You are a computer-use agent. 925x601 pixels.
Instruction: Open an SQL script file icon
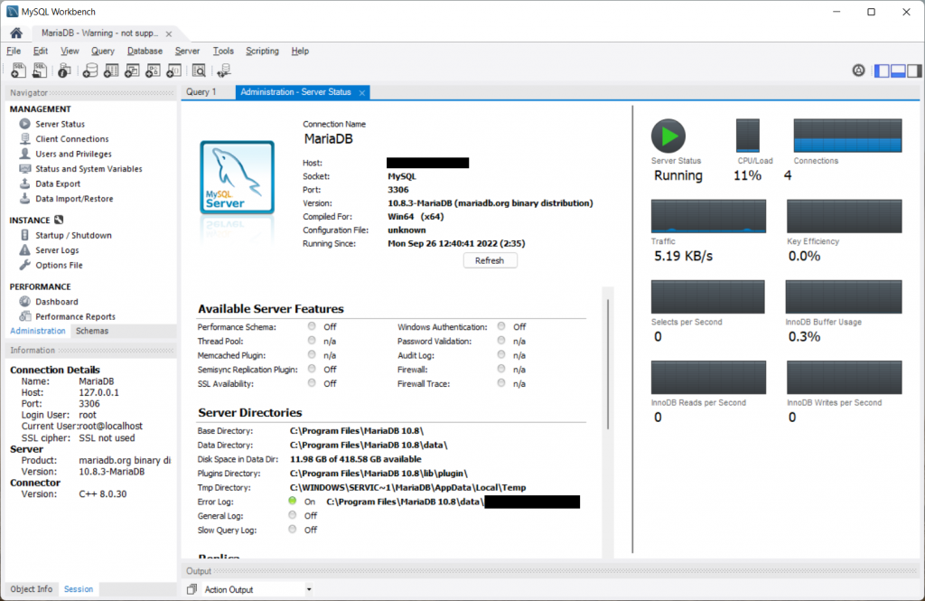pyautogui.click(x=40, y=70)
